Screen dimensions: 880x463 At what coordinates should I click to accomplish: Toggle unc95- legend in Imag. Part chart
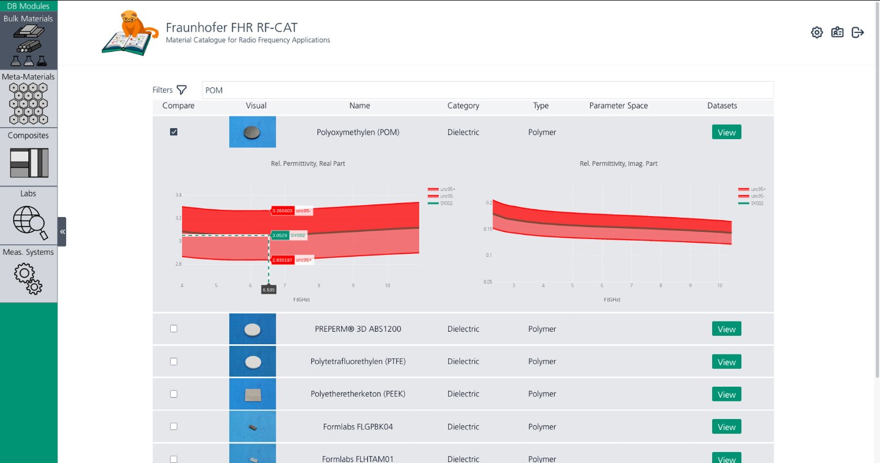(x=752, y=196)
